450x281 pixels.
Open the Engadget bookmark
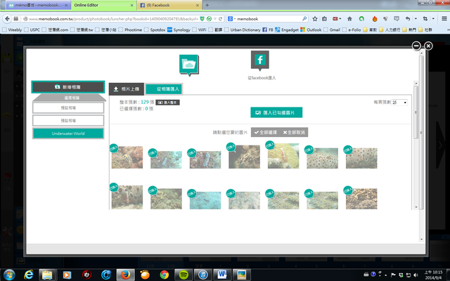287,30
